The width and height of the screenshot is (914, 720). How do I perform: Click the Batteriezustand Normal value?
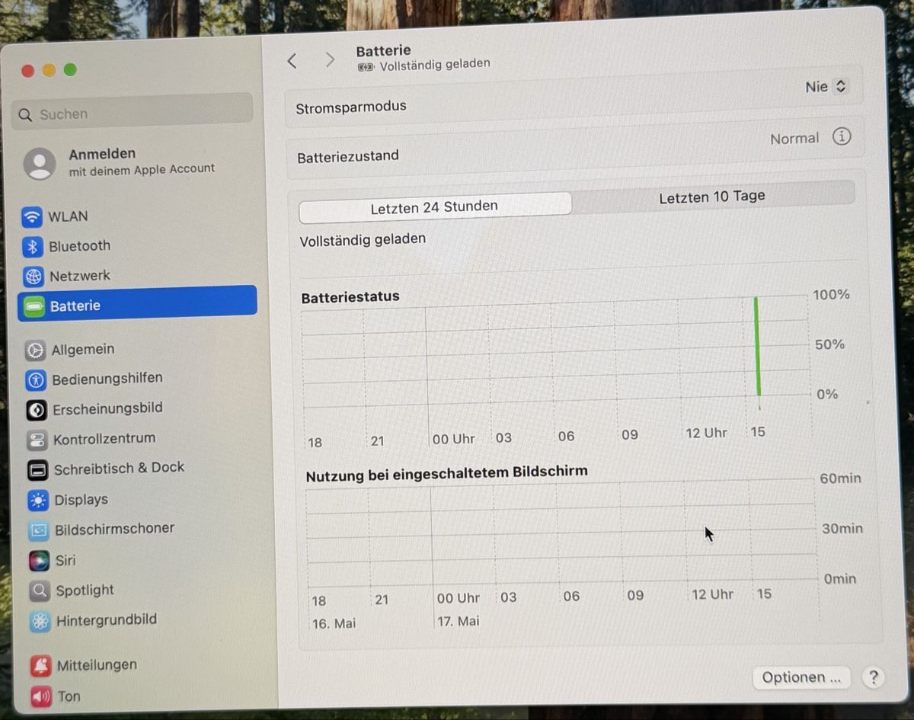794,139
